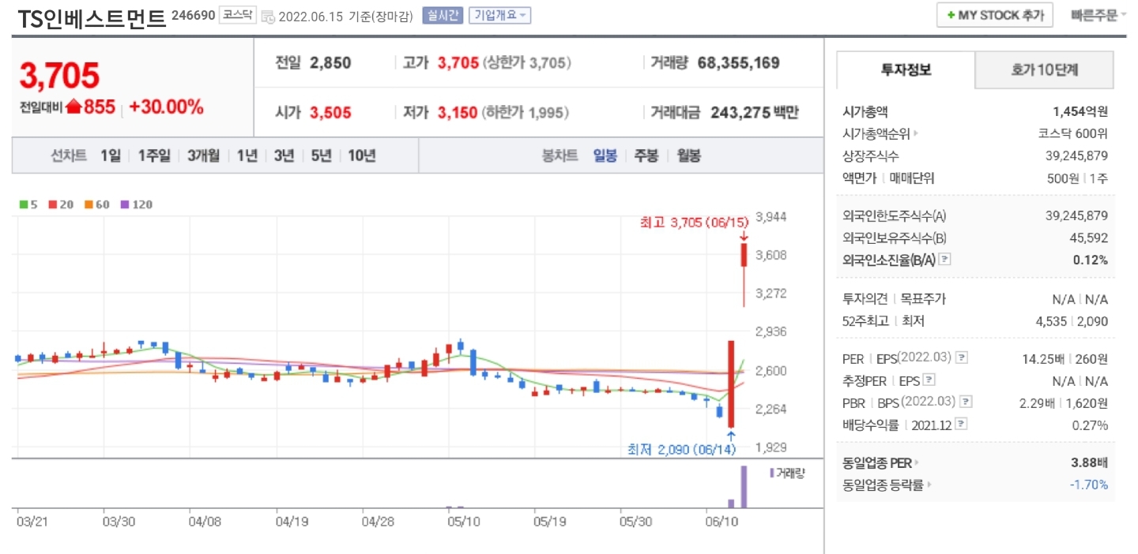
Task: Click the 코스닥 market label
Action: click(237, 15)
